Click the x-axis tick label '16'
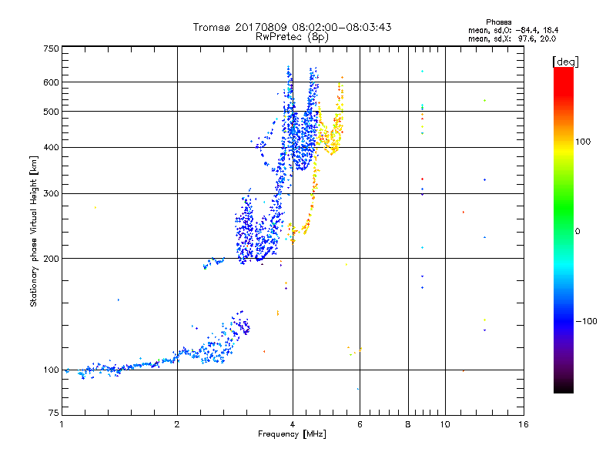The width and height of the screenshot is (616, 462). pyautogui.click(x=524, y=424)
